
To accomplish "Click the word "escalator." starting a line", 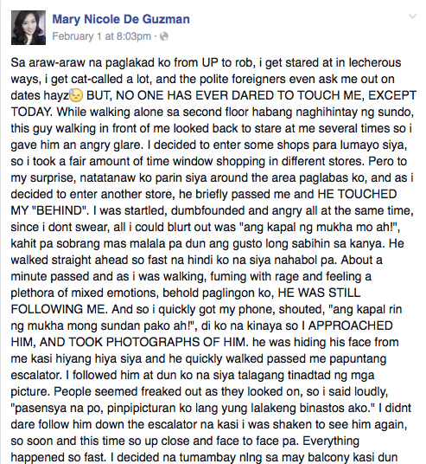I will click(37, 375).
